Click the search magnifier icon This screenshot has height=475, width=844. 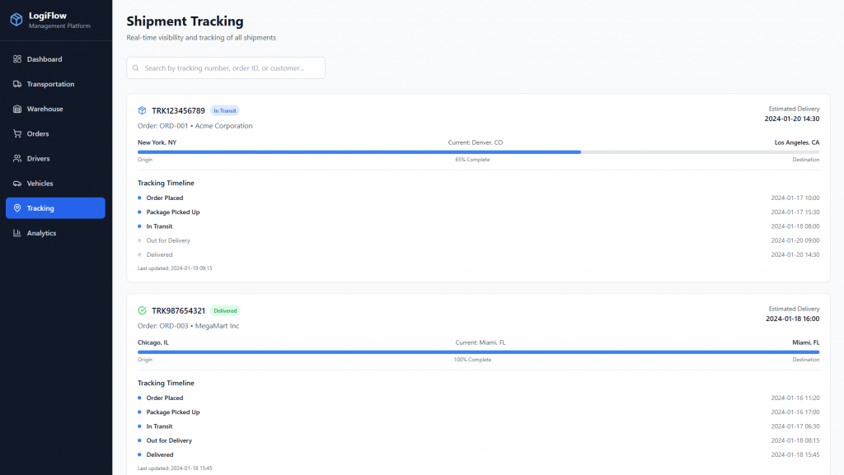click(x=136, y=68)
